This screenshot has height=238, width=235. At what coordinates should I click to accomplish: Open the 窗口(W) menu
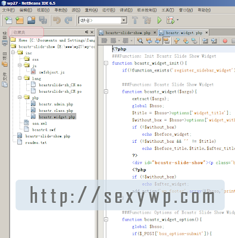point(186,10)
